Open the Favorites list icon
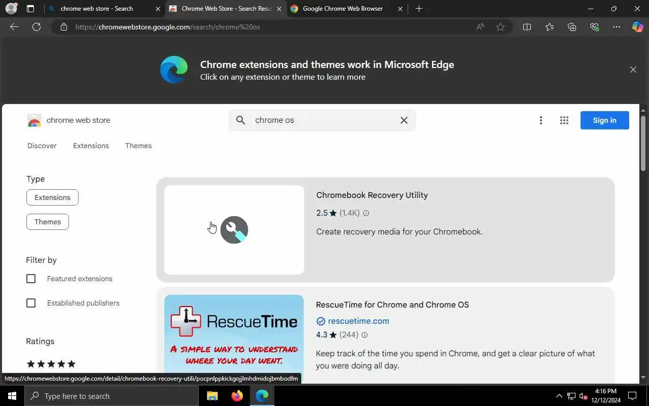This screenshot has width=649, height=406. (x=550, y=27)
